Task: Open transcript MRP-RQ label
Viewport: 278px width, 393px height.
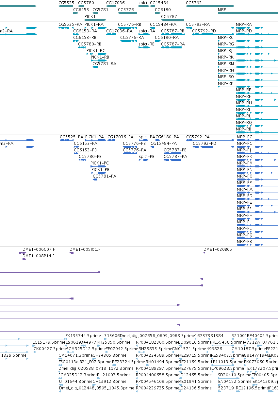Action: 244,122
